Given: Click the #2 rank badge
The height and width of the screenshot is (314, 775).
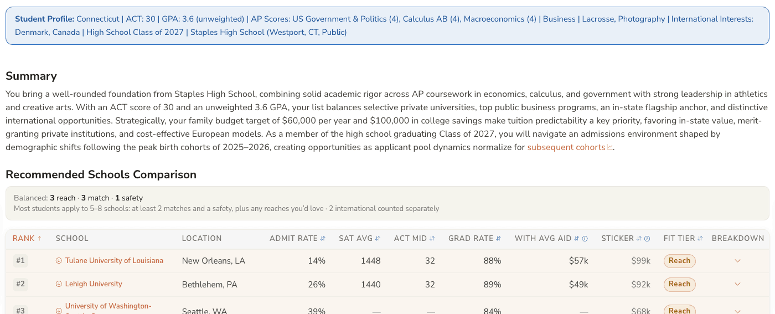Looking at the screenshot, I should [20, 284].
